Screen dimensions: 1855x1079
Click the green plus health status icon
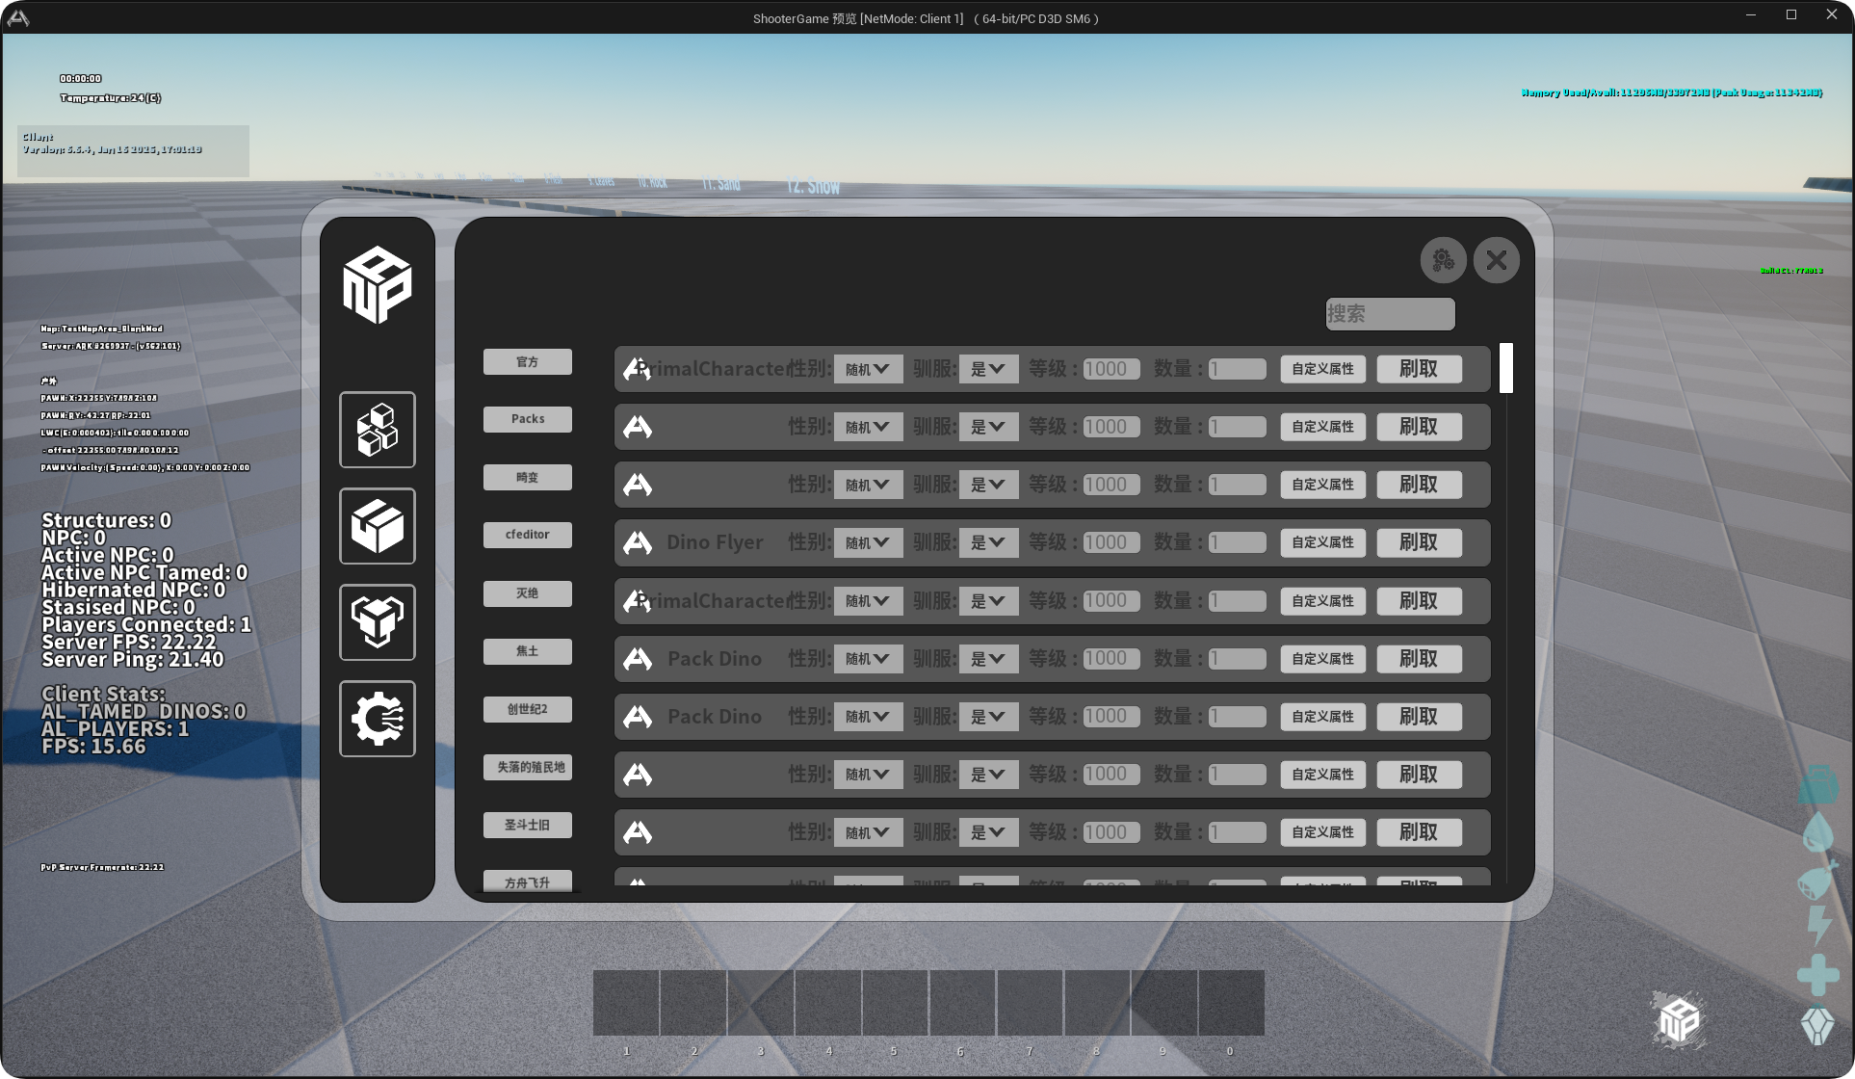pyautogui.click(x=1817, y=974)
